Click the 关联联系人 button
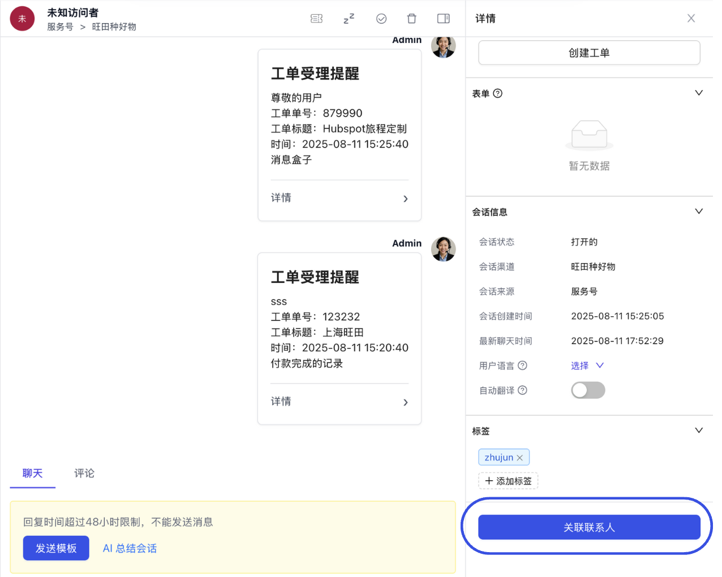Viewport: 722px width, 577px height. point(588,527)
